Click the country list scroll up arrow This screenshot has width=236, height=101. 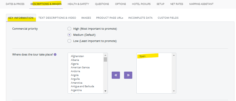tap(105, 55)
